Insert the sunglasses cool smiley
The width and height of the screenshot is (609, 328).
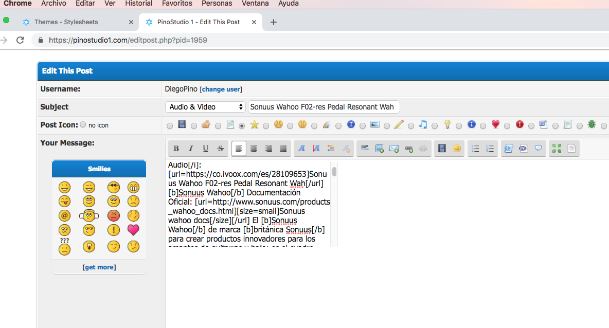click(x=113, y=188)
